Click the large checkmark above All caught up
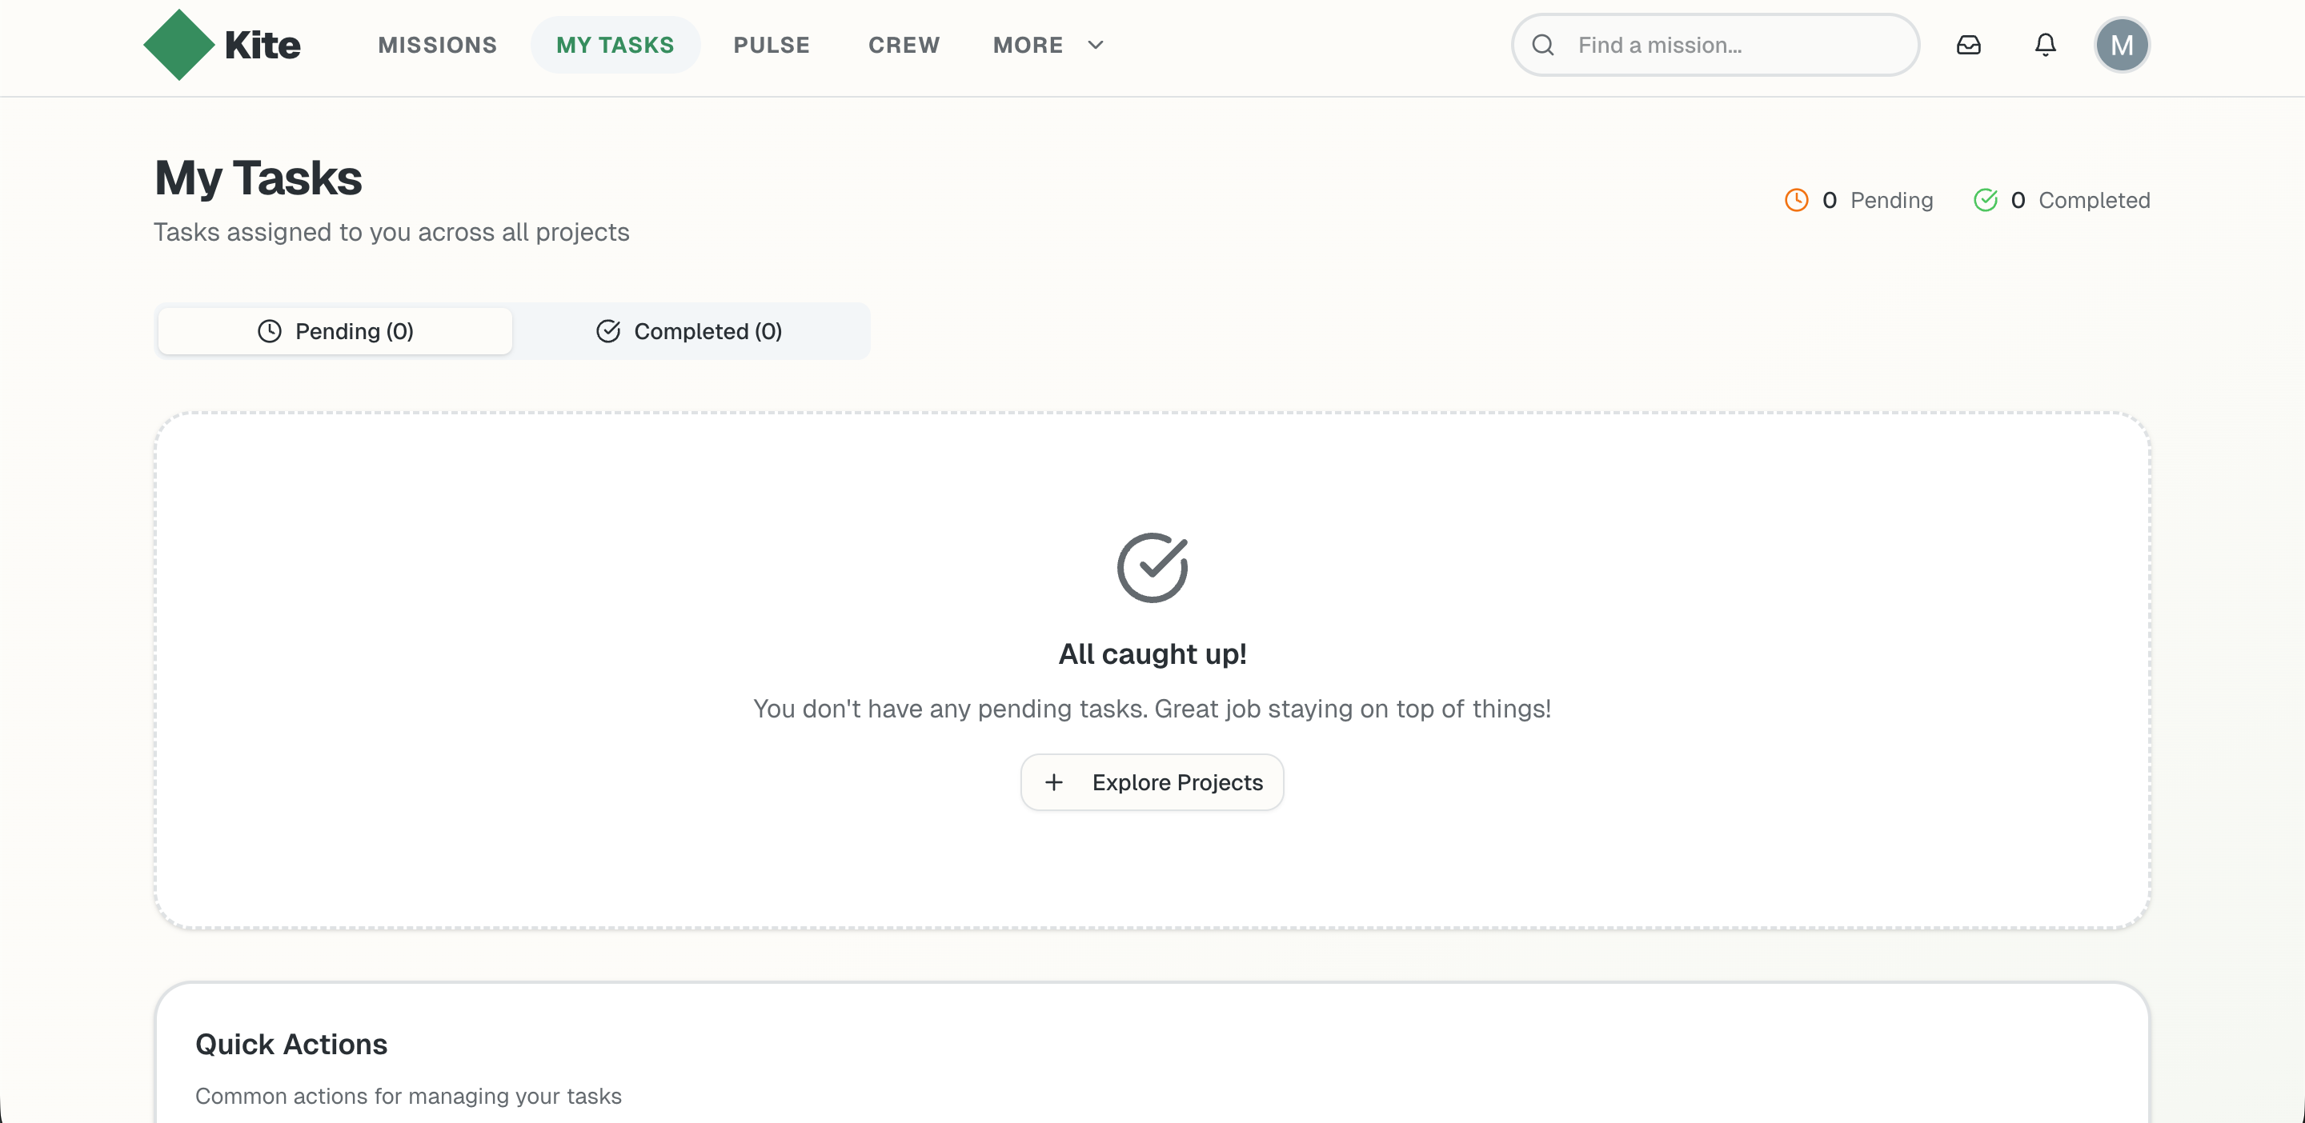The width and height of the screenshot is (2305, 1123). pos(1152,567)
